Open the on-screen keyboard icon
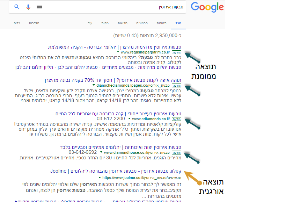 click(39, 7)
